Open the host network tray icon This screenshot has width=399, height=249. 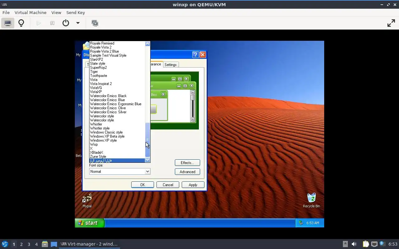pos(374,244)
